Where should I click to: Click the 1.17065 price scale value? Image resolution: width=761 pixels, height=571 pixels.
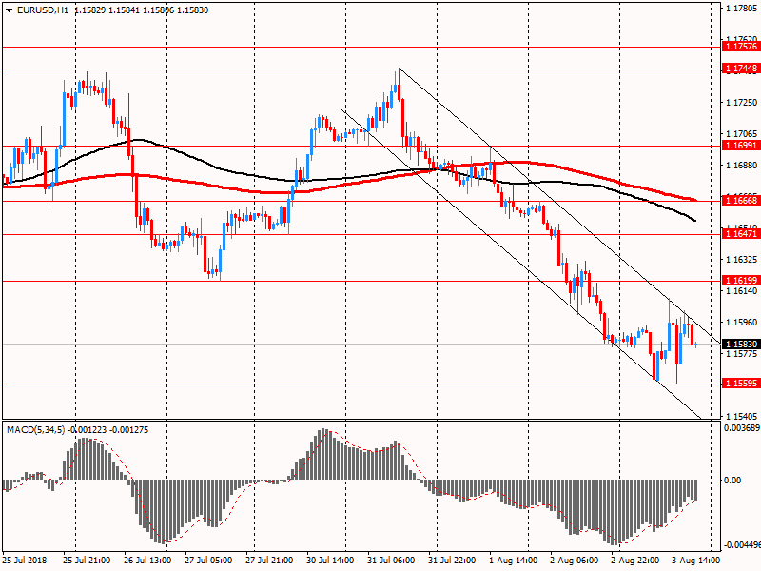741,133
